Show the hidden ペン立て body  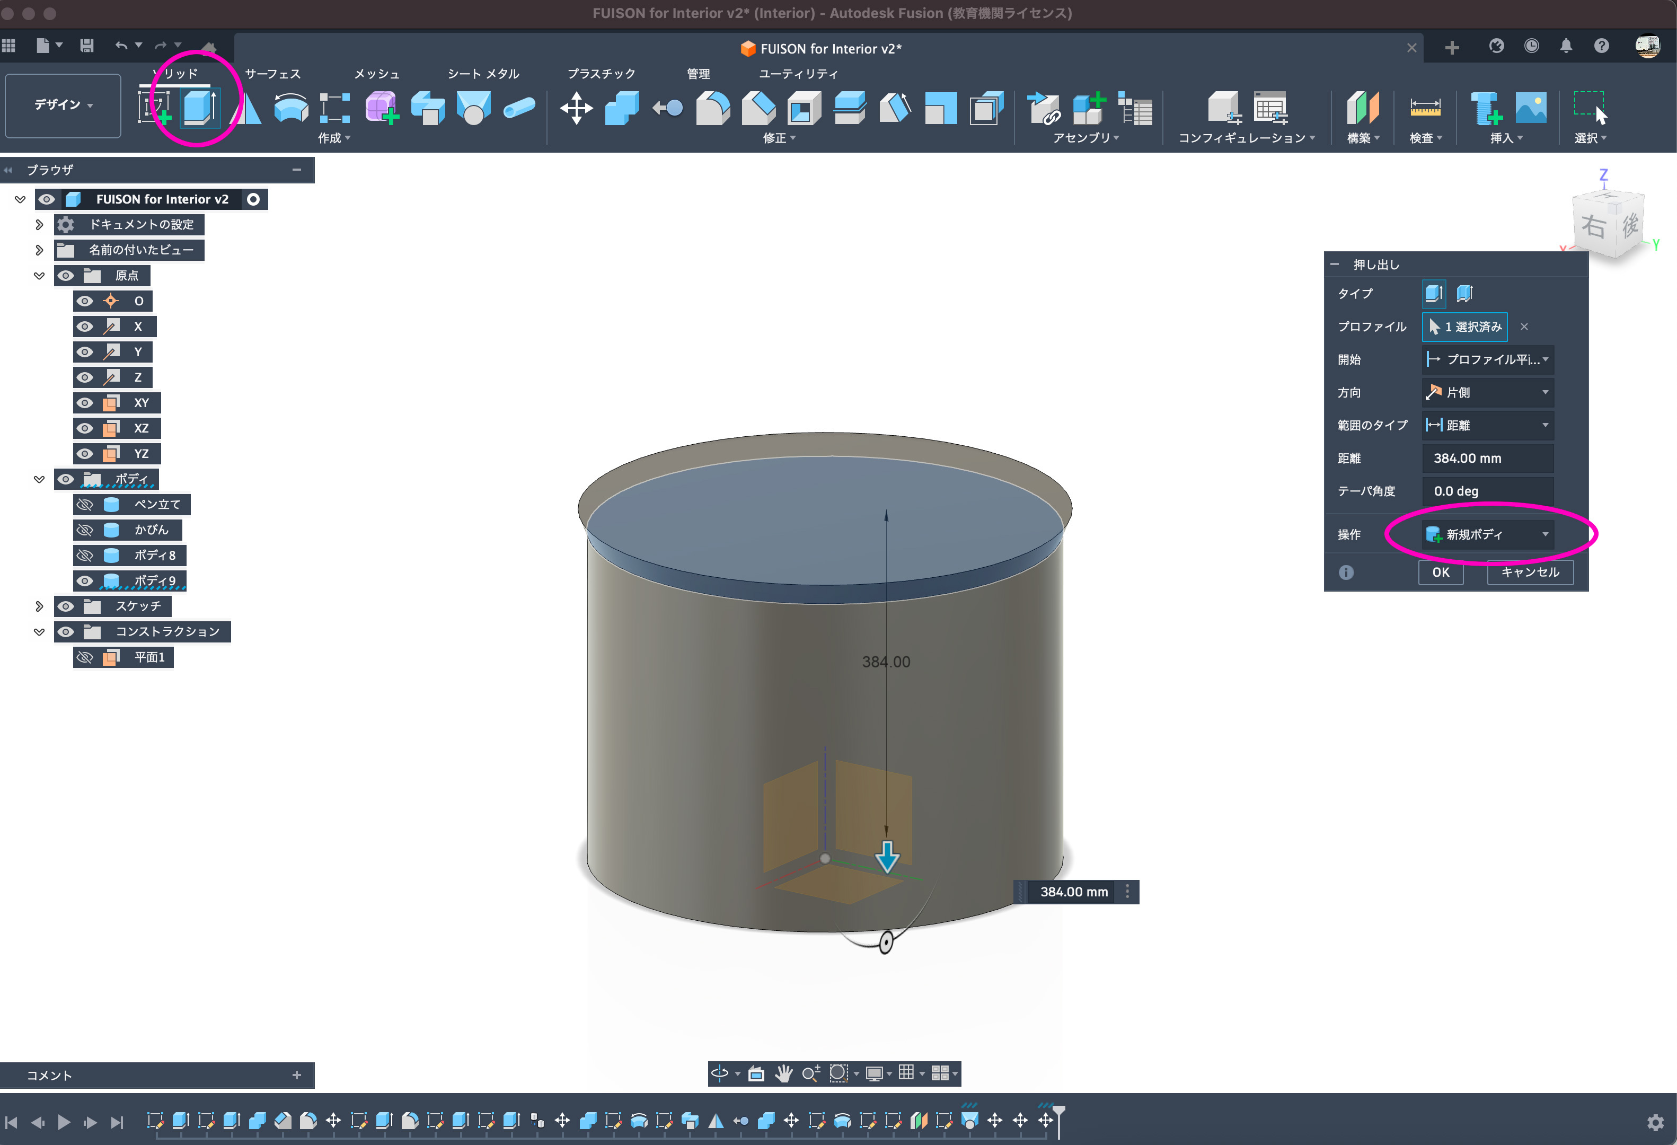85,504
